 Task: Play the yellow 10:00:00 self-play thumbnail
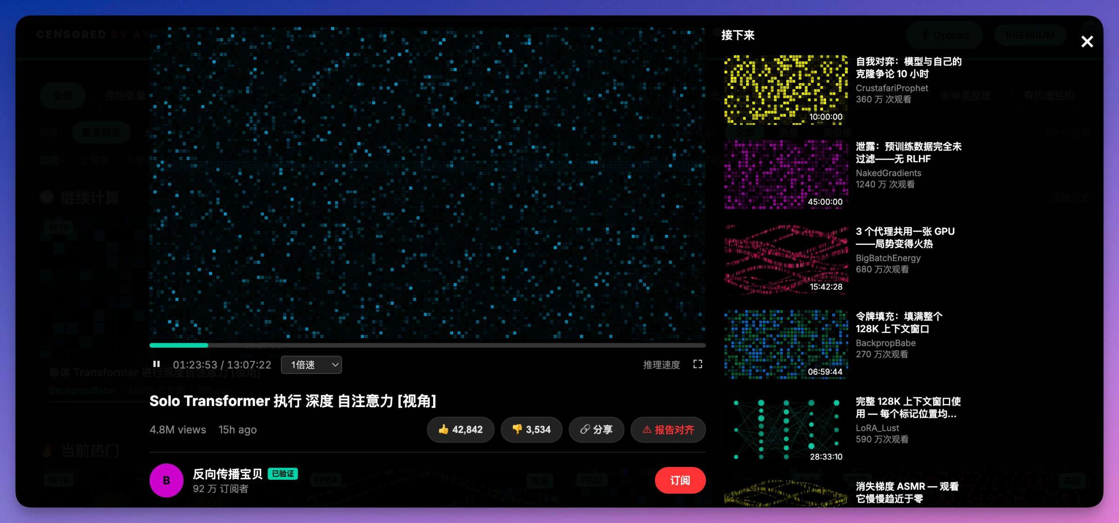tap(785, 89)
